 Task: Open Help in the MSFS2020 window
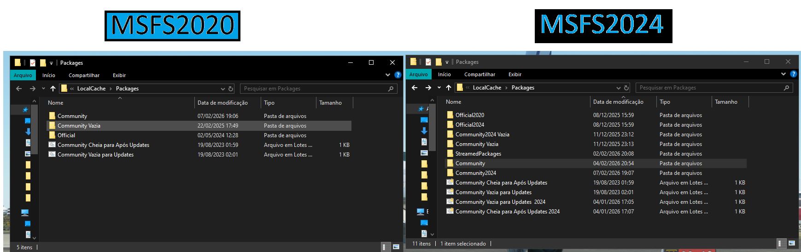[x=398, y=75]
